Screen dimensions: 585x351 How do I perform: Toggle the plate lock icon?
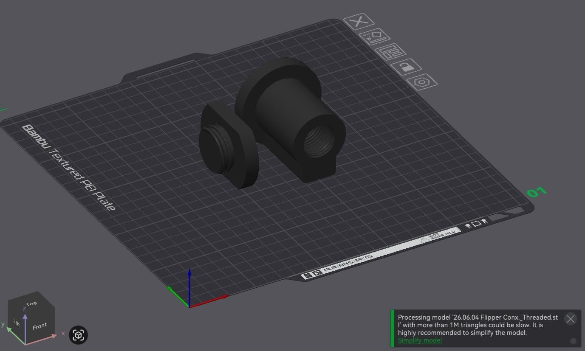(x=406, y=67)
